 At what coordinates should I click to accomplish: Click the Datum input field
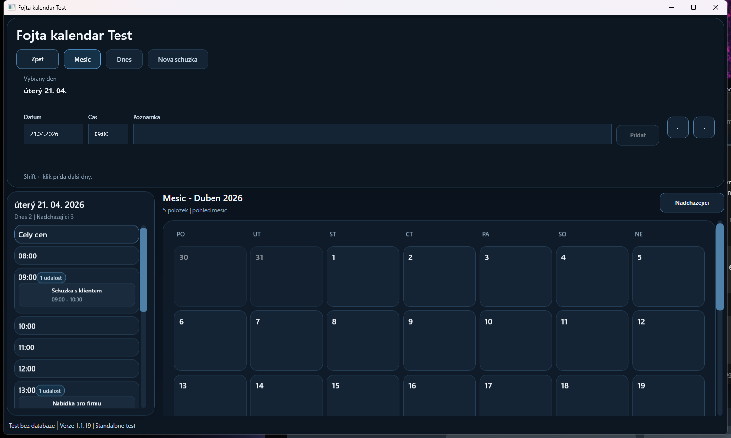pos(54,134)
